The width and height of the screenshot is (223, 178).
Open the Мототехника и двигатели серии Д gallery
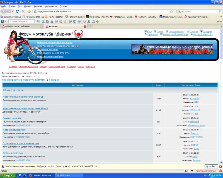(23, 97)
